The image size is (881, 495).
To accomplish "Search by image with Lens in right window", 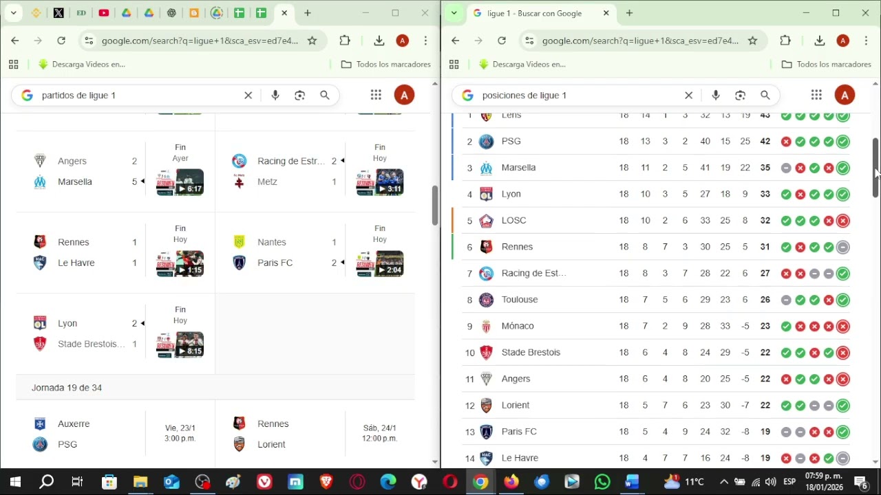I will point(741,96).
